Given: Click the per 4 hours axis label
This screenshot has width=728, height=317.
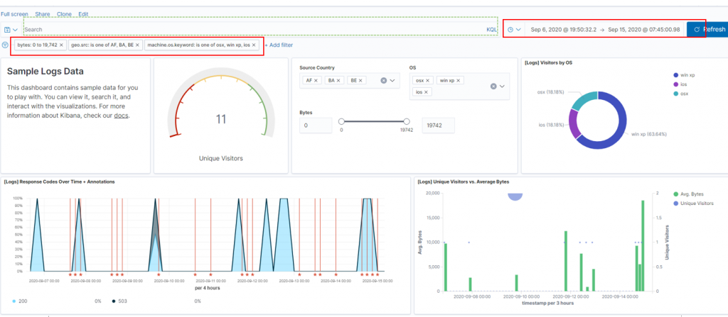Looking at the screenshot, I should pyautogui.click(x=207, y=288).
